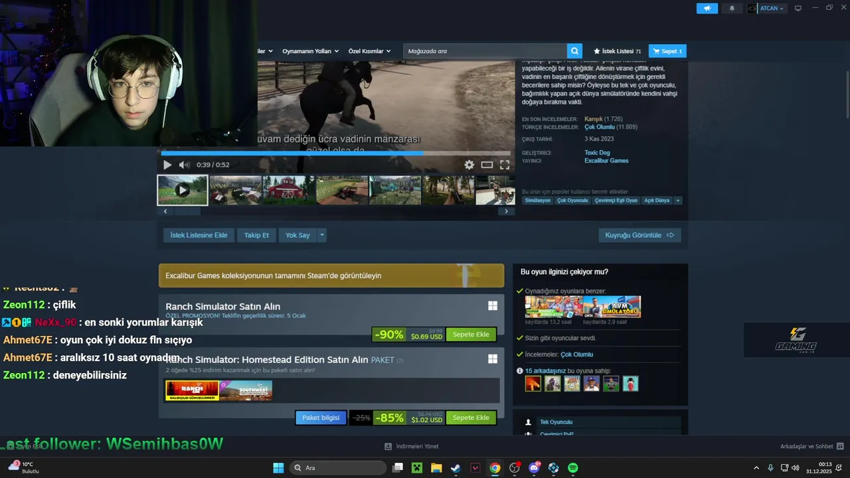Open the notifications bell
The height and width of the screenshot is (478, 850).
coord(732,9)
